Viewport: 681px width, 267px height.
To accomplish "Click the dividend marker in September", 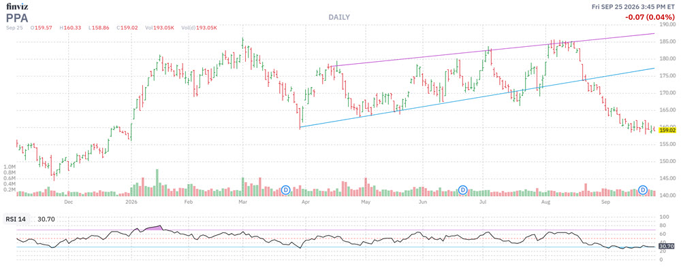I will (x=644, y=190).
